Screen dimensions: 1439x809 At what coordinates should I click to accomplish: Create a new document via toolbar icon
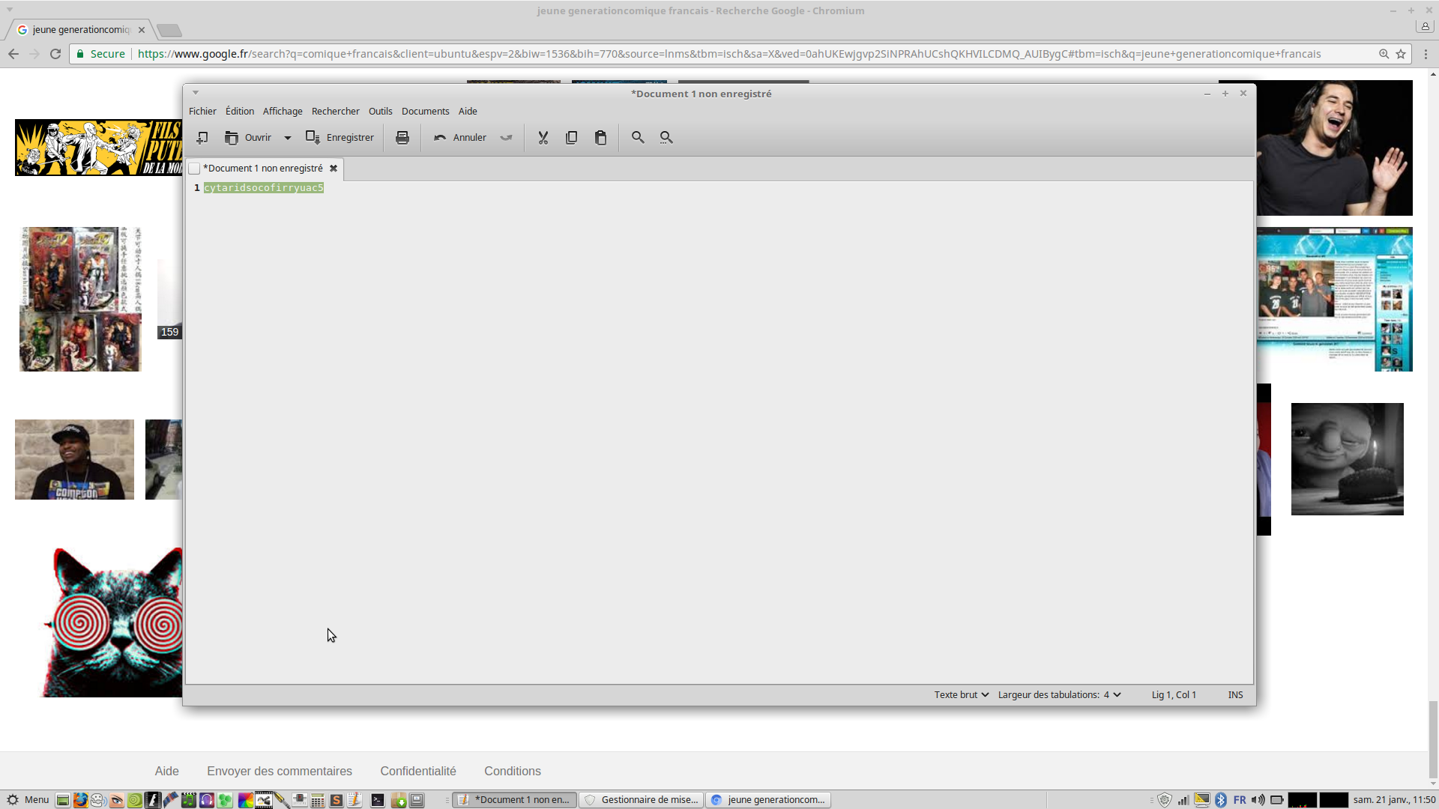(x=202, y=138)
